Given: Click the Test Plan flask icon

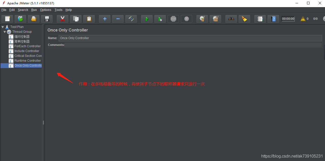Looking at the screenshot, I should point(7,27).
